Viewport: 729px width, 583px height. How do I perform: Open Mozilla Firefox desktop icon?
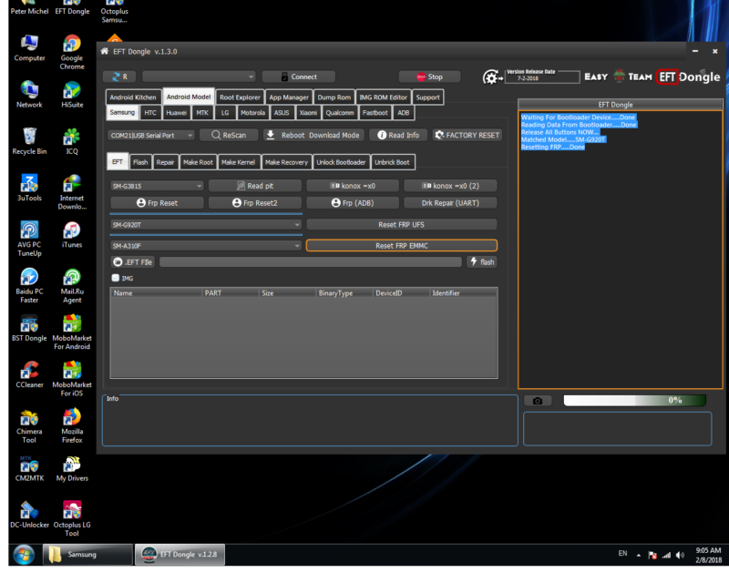[x=72, y=425]
